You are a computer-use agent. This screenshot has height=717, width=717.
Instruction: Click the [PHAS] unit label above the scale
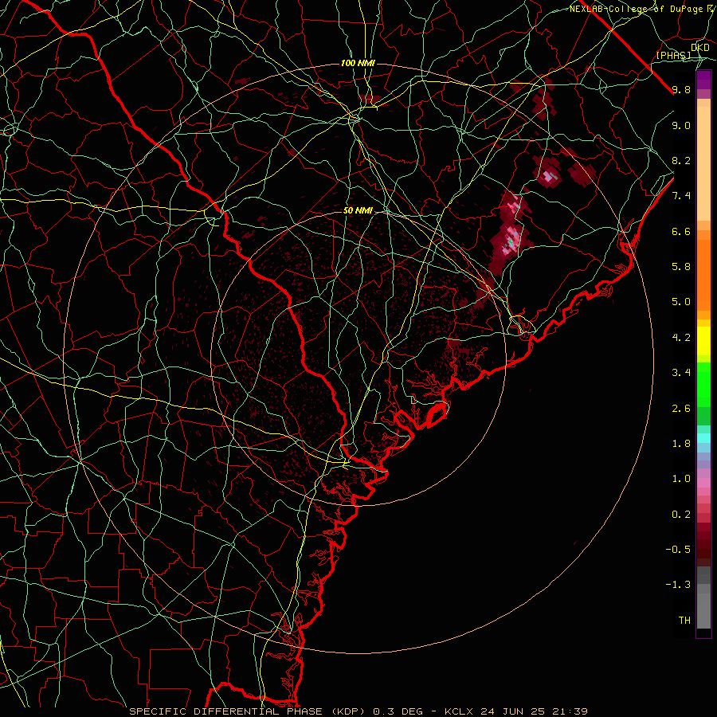(x=673, y=55)
